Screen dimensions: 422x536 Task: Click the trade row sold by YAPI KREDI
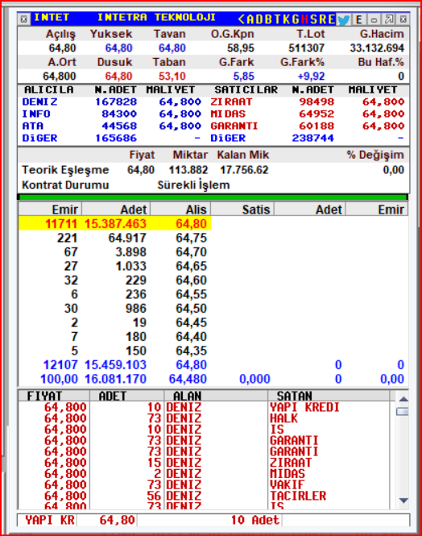pos(204,407)
